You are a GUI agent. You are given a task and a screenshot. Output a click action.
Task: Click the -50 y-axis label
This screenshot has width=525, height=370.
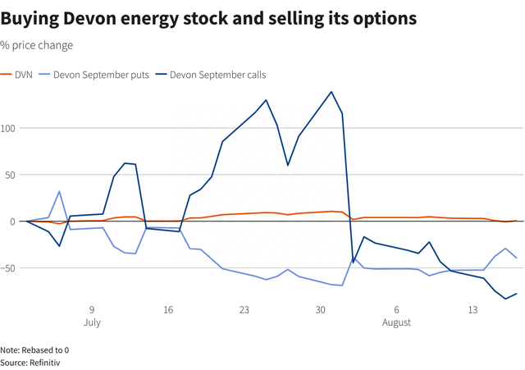click(7, 268)
